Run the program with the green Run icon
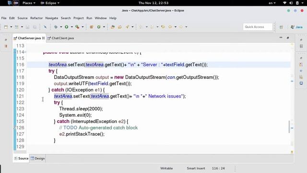 [x=67, y=27]
